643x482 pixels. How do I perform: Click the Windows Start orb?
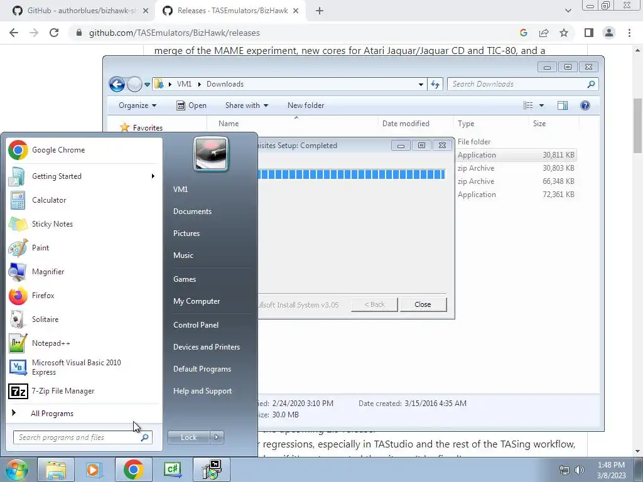pyautogui.click(x=16, y=469)
